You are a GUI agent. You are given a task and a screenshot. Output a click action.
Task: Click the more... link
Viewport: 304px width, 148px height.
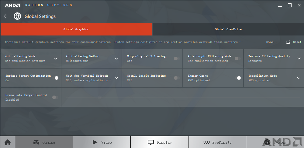[272, 42]
